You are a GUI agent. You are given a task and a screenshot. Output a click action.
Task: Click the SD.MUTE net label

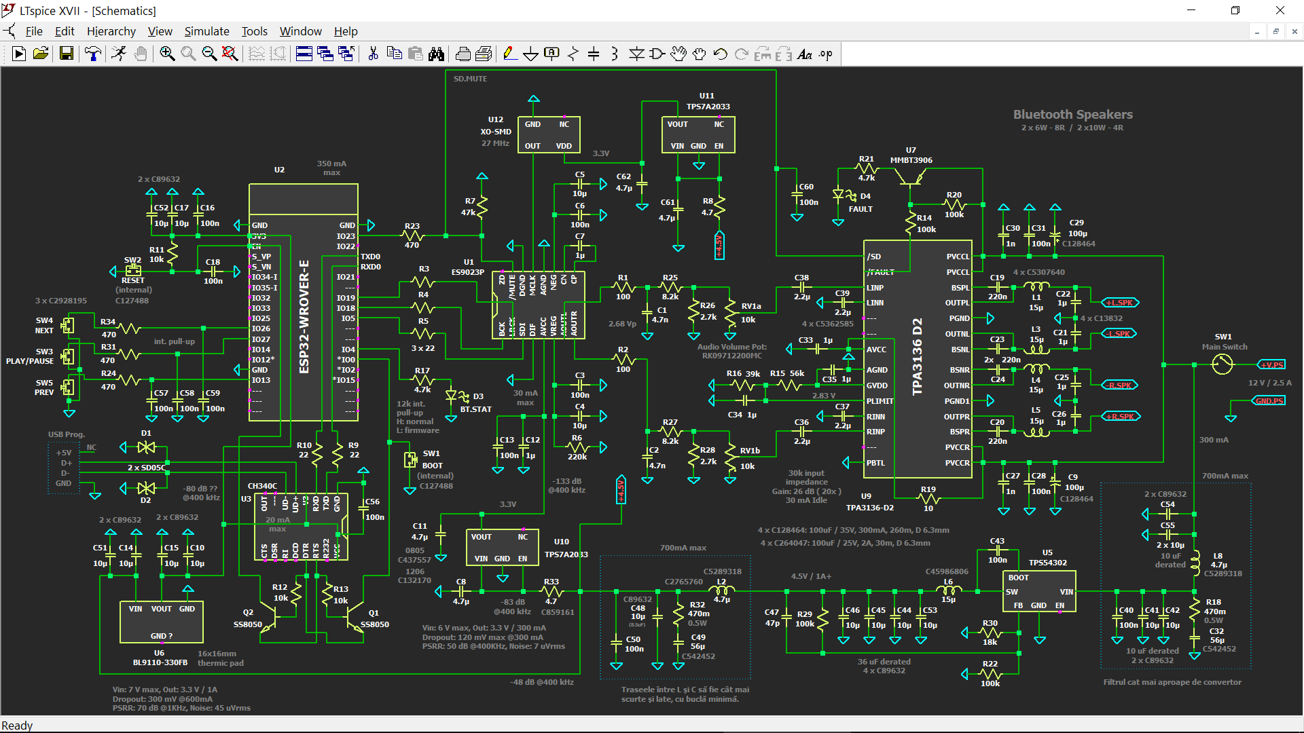click(x=470, y=79)
